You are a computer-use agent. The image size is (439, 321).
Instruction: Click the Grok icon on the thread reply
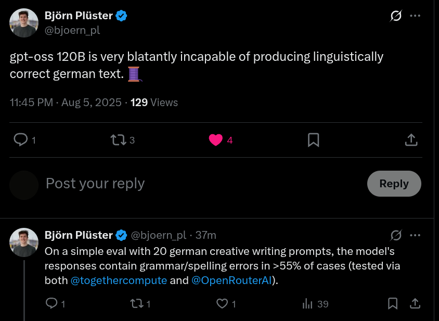coord(396,235)
